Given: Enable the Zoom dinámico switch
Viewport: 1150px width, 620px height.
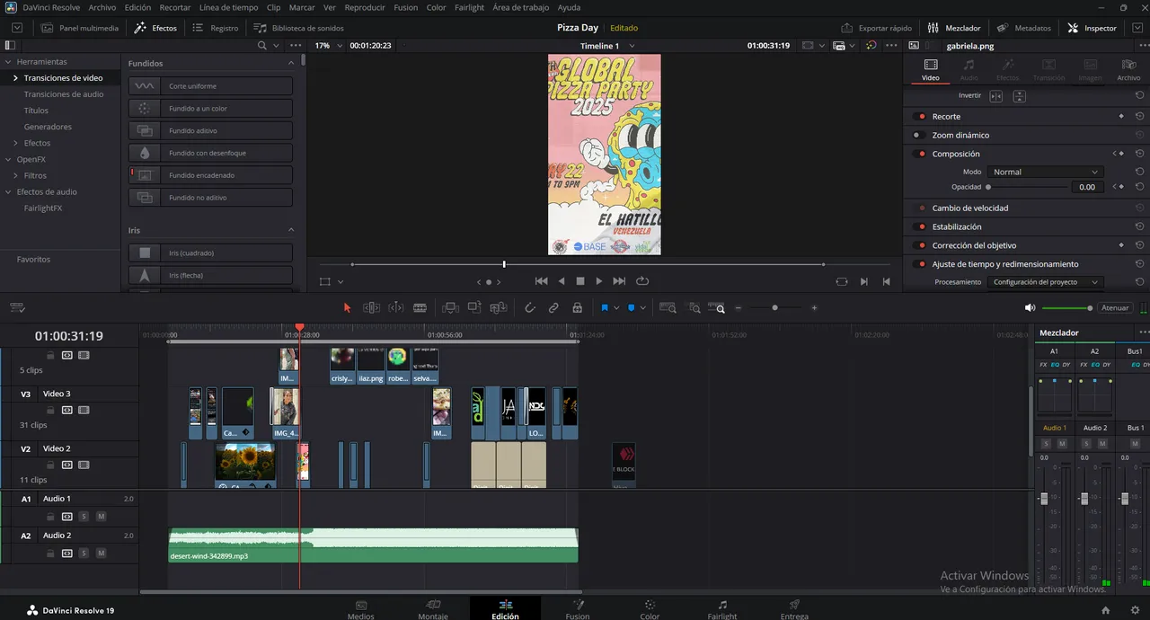Looking at the screenshot, I should click(918, 135).
